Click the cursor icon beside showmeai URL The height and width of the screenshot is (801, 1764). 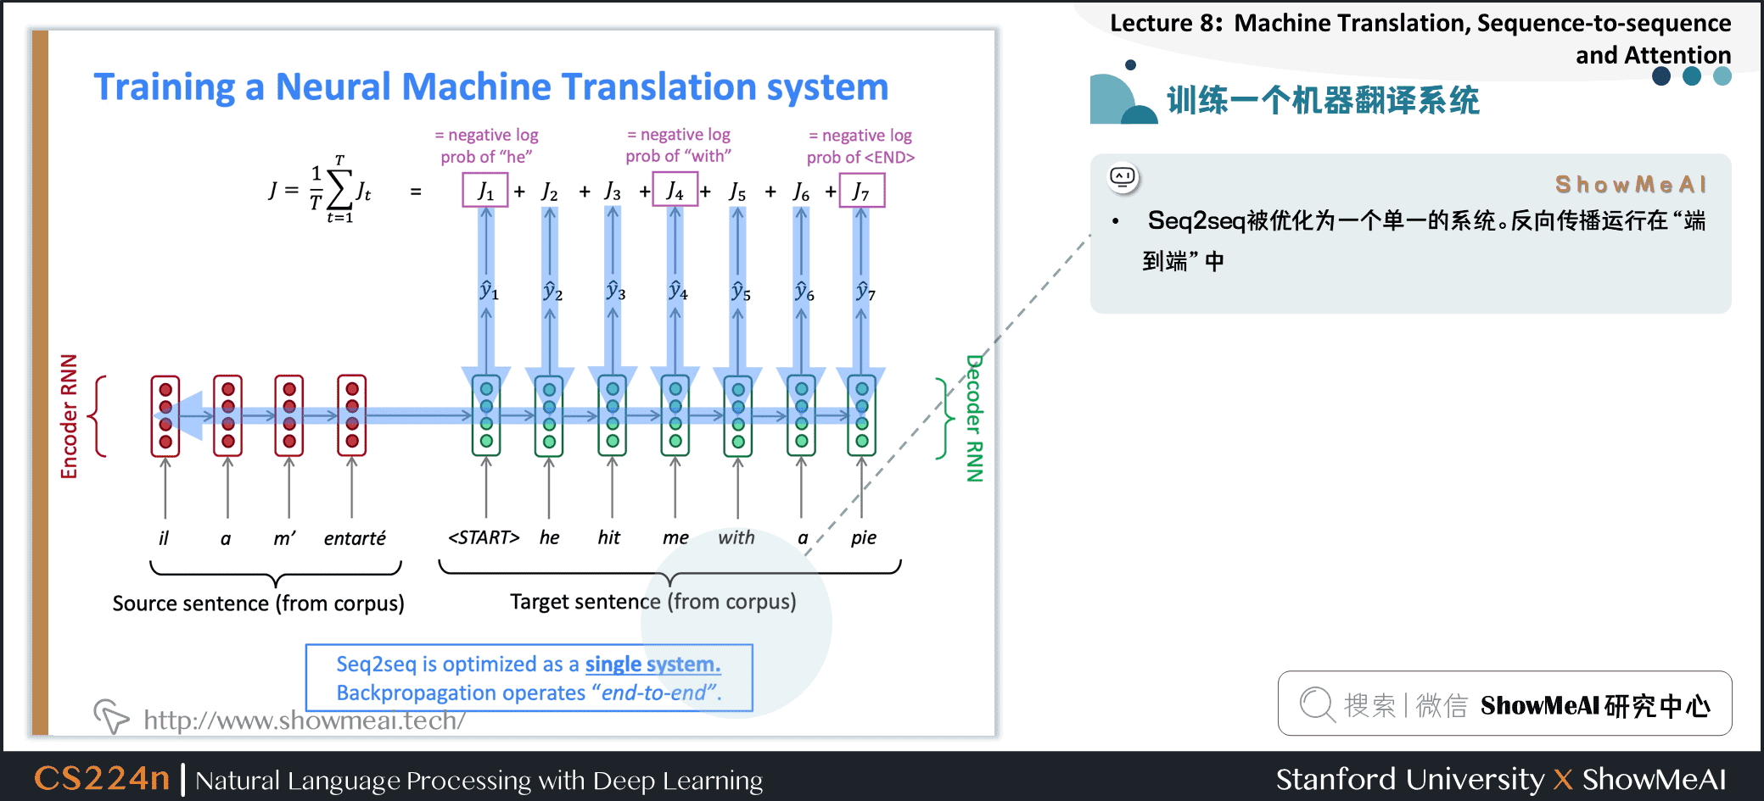coord(111,716)
